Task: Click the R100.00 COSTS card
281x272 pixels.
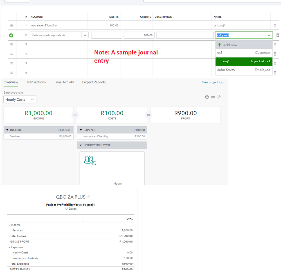Action: click(112, 115)
